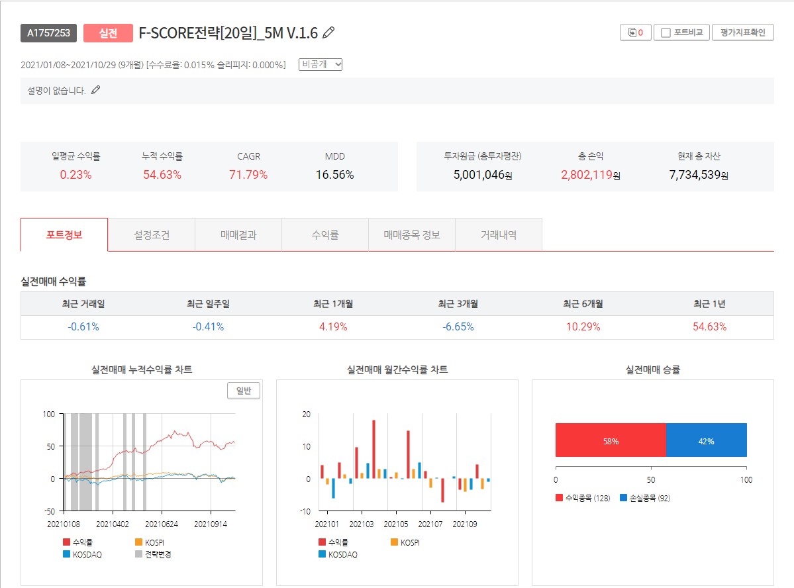Toggle KOSDAQ legend in monthly chart

(338, 554)
